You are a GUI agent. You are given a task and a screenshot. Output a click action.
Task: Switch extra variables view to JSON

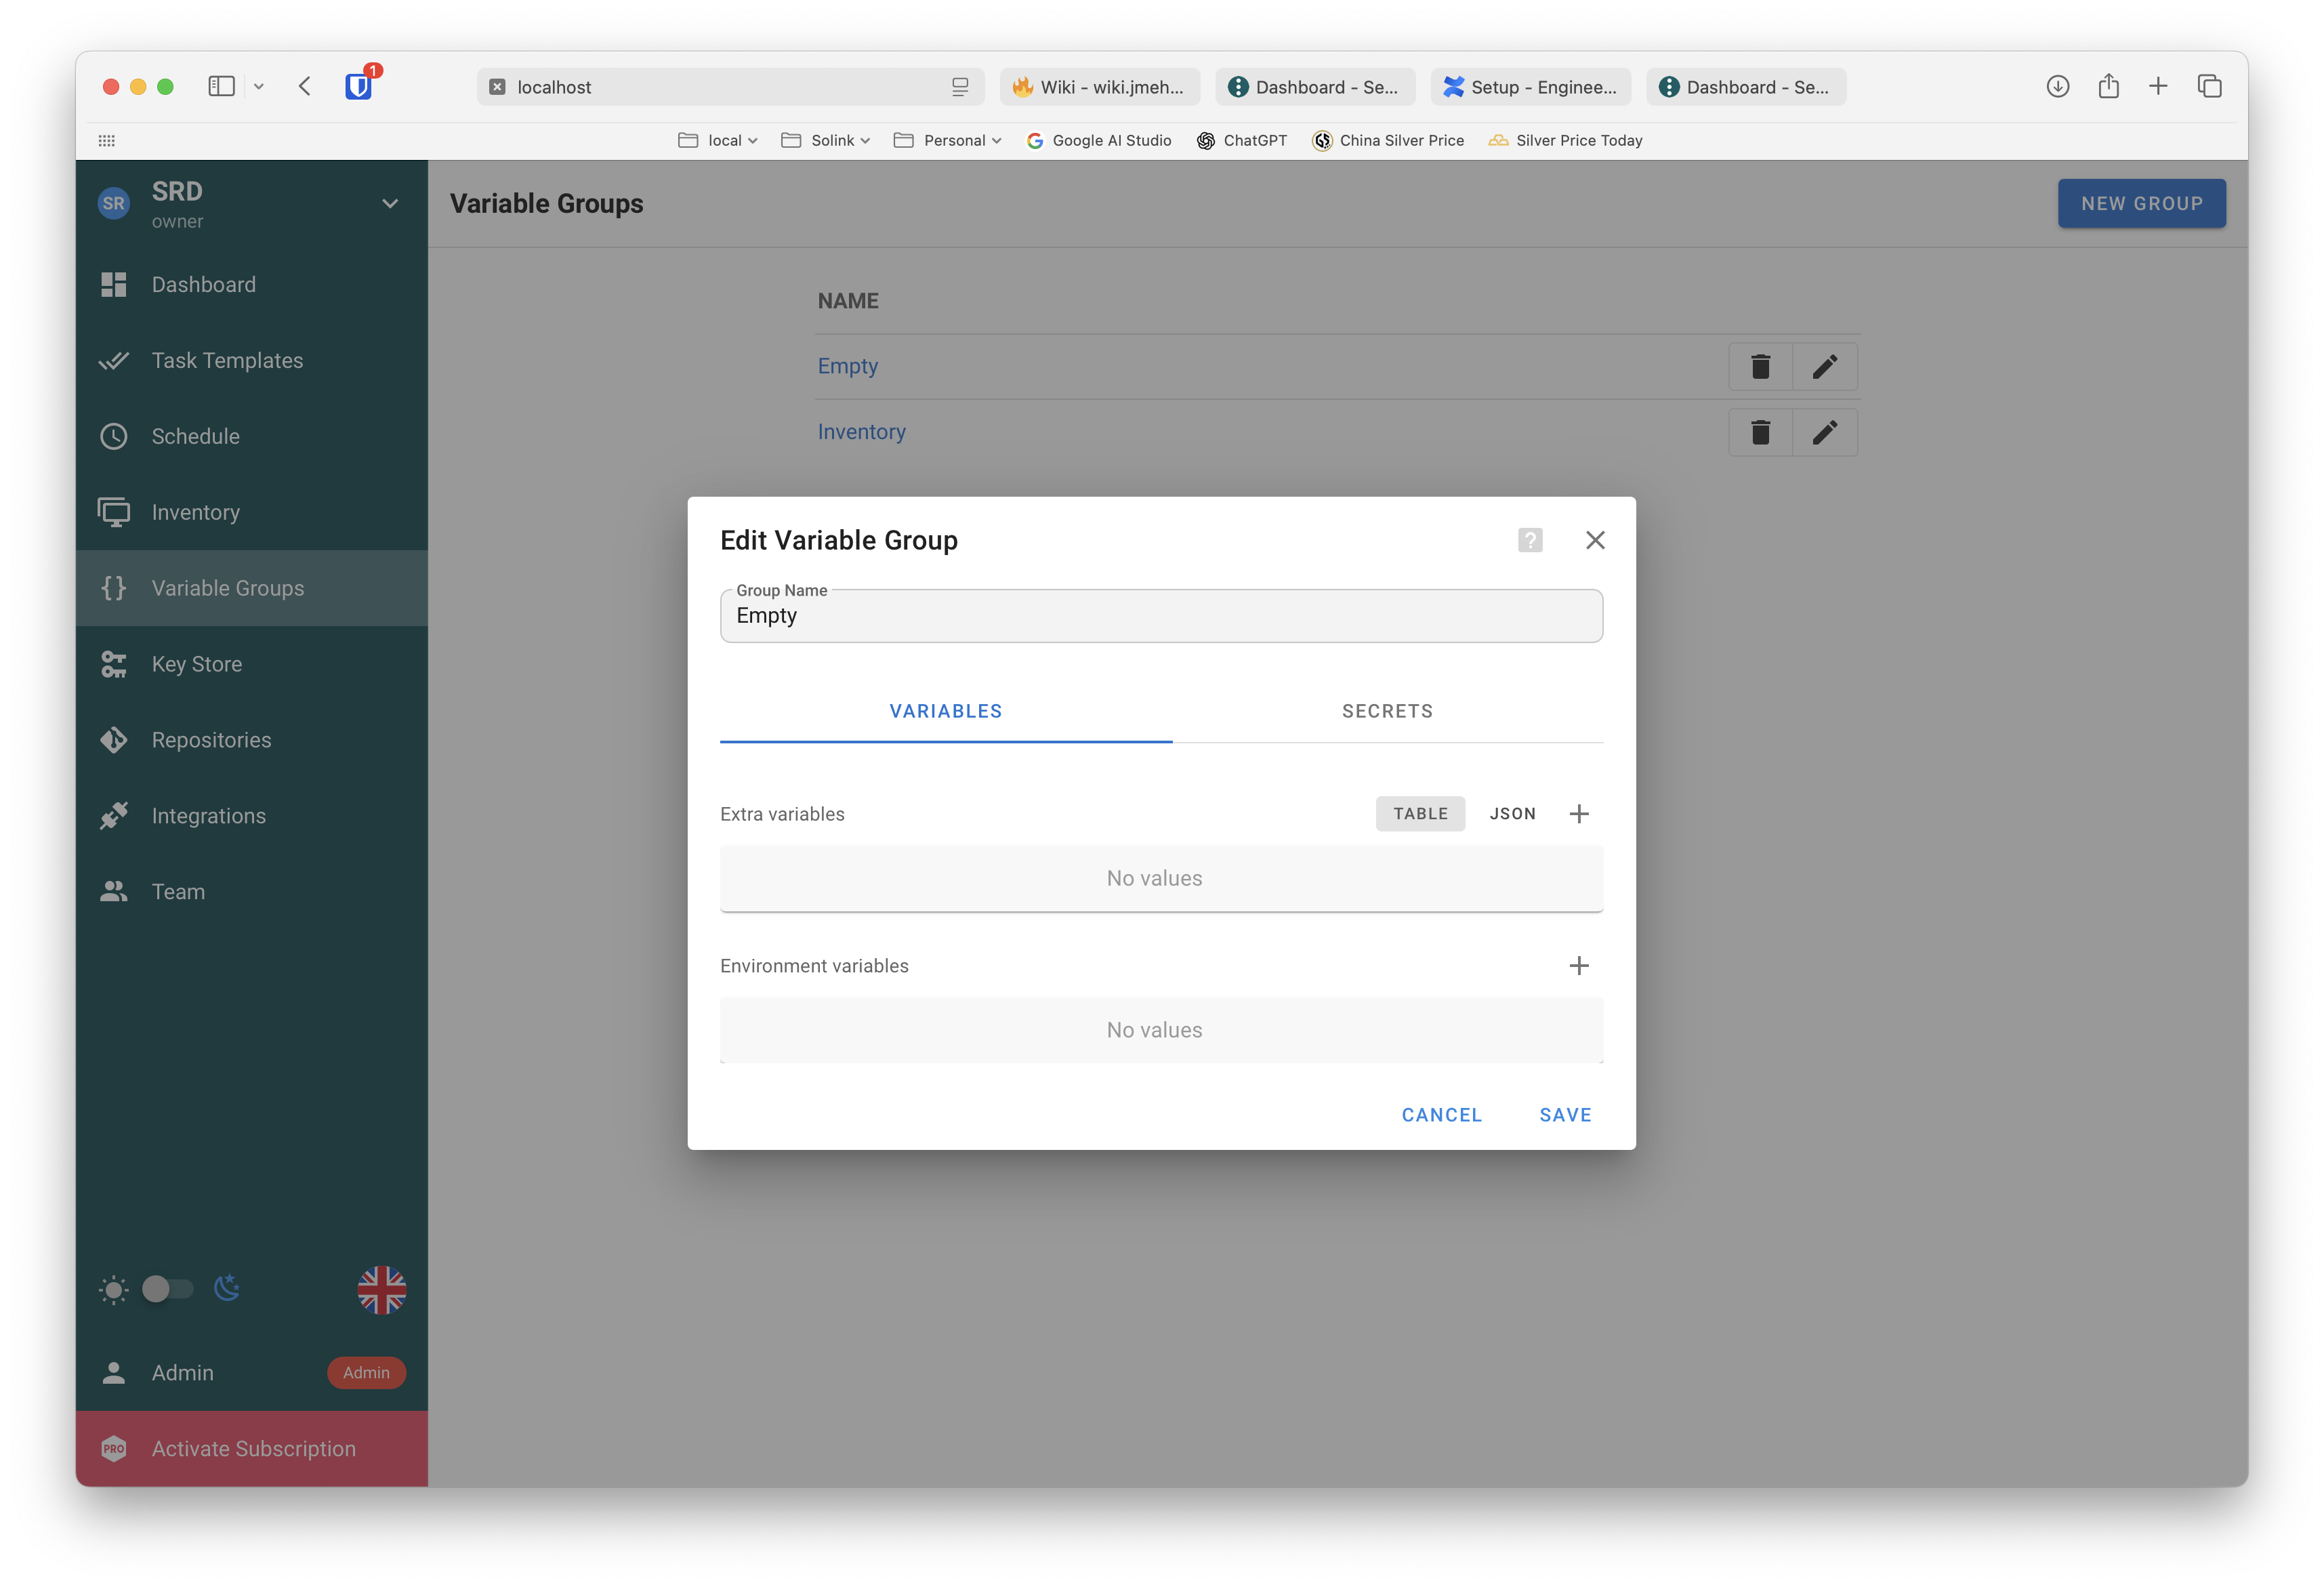click(x=1512, y=814)
